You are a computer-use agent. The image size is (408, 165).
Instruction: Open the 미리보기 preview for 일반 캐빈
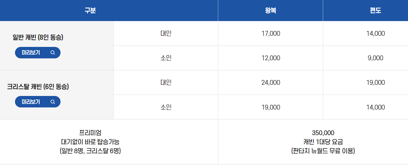point(37,53)
